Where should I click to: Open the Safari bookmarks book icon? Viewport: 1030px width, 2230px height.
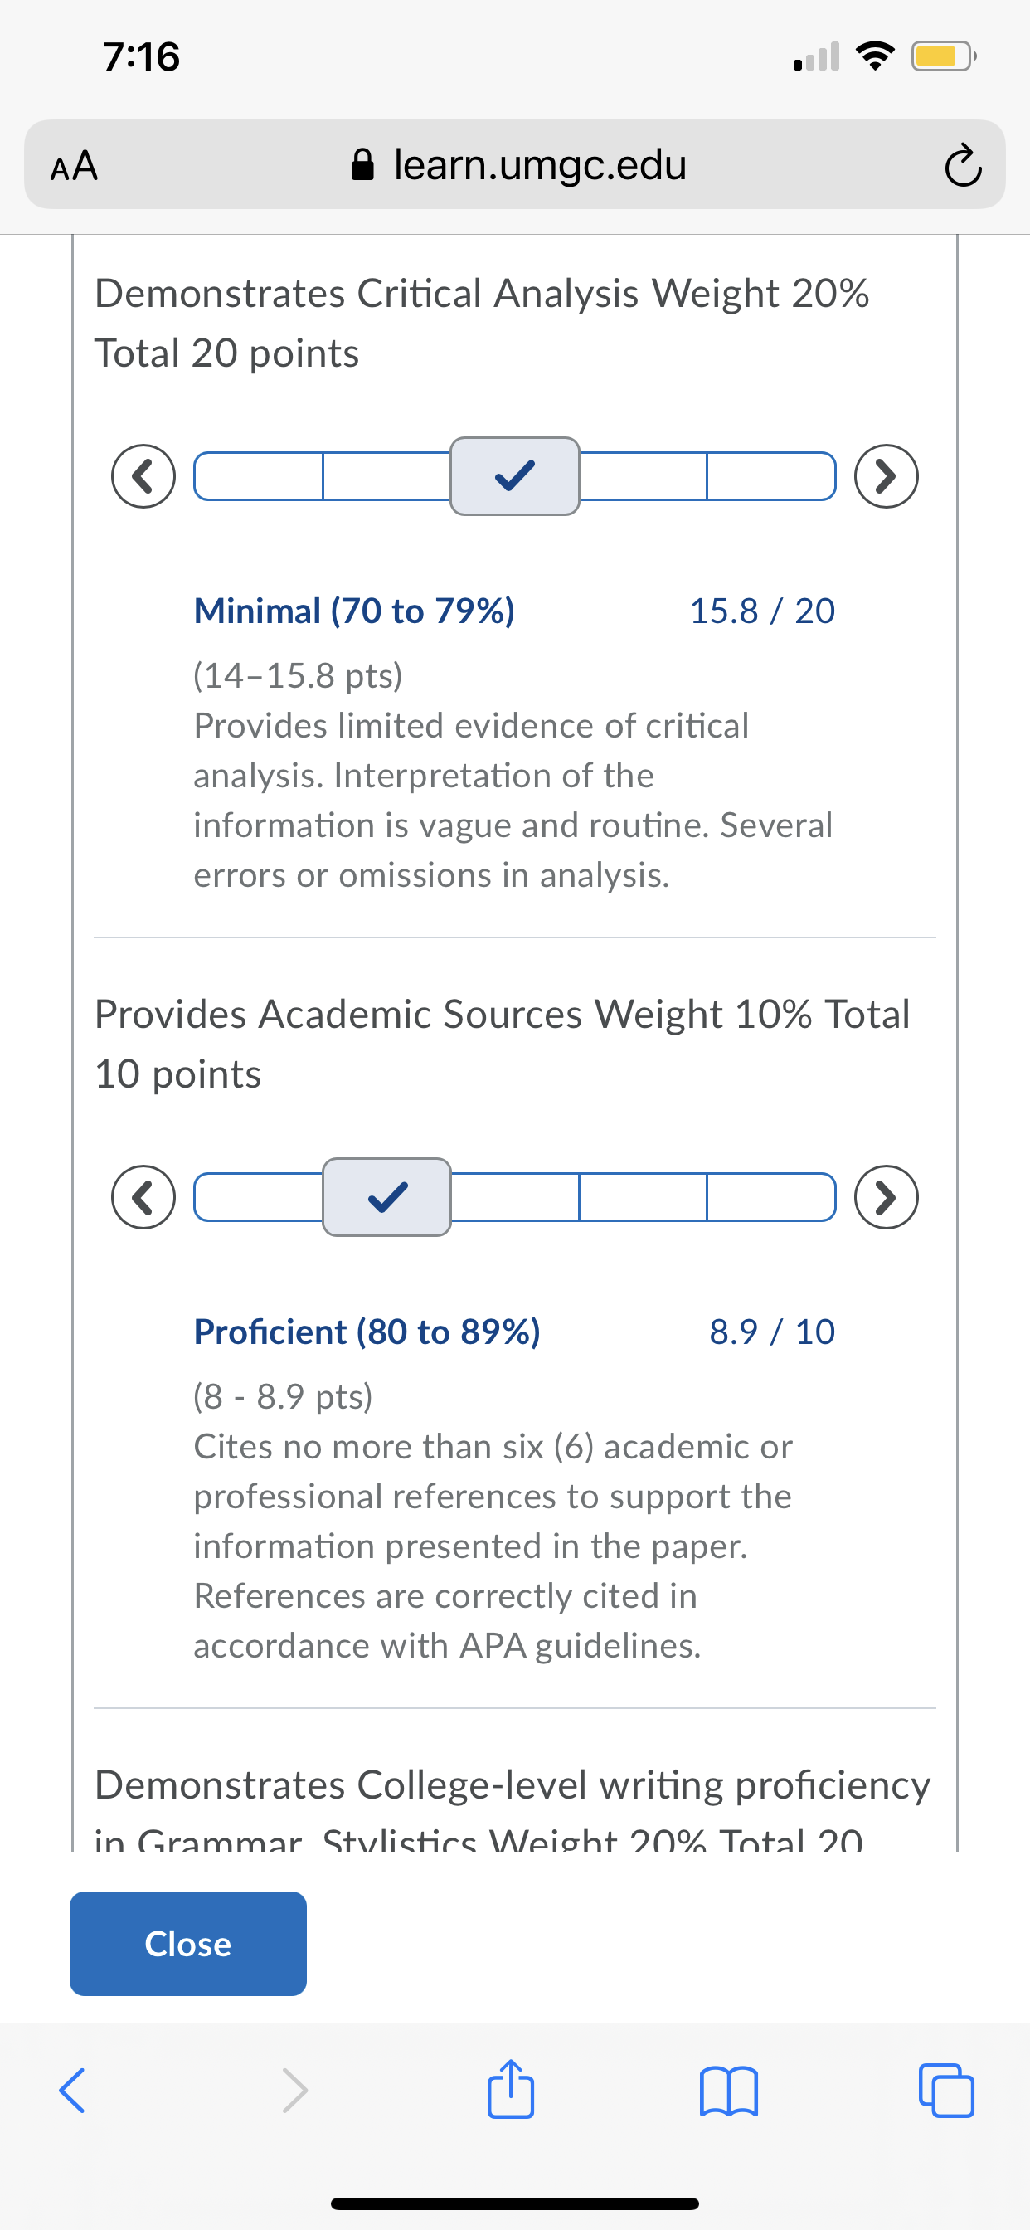tap(729, 2091)
